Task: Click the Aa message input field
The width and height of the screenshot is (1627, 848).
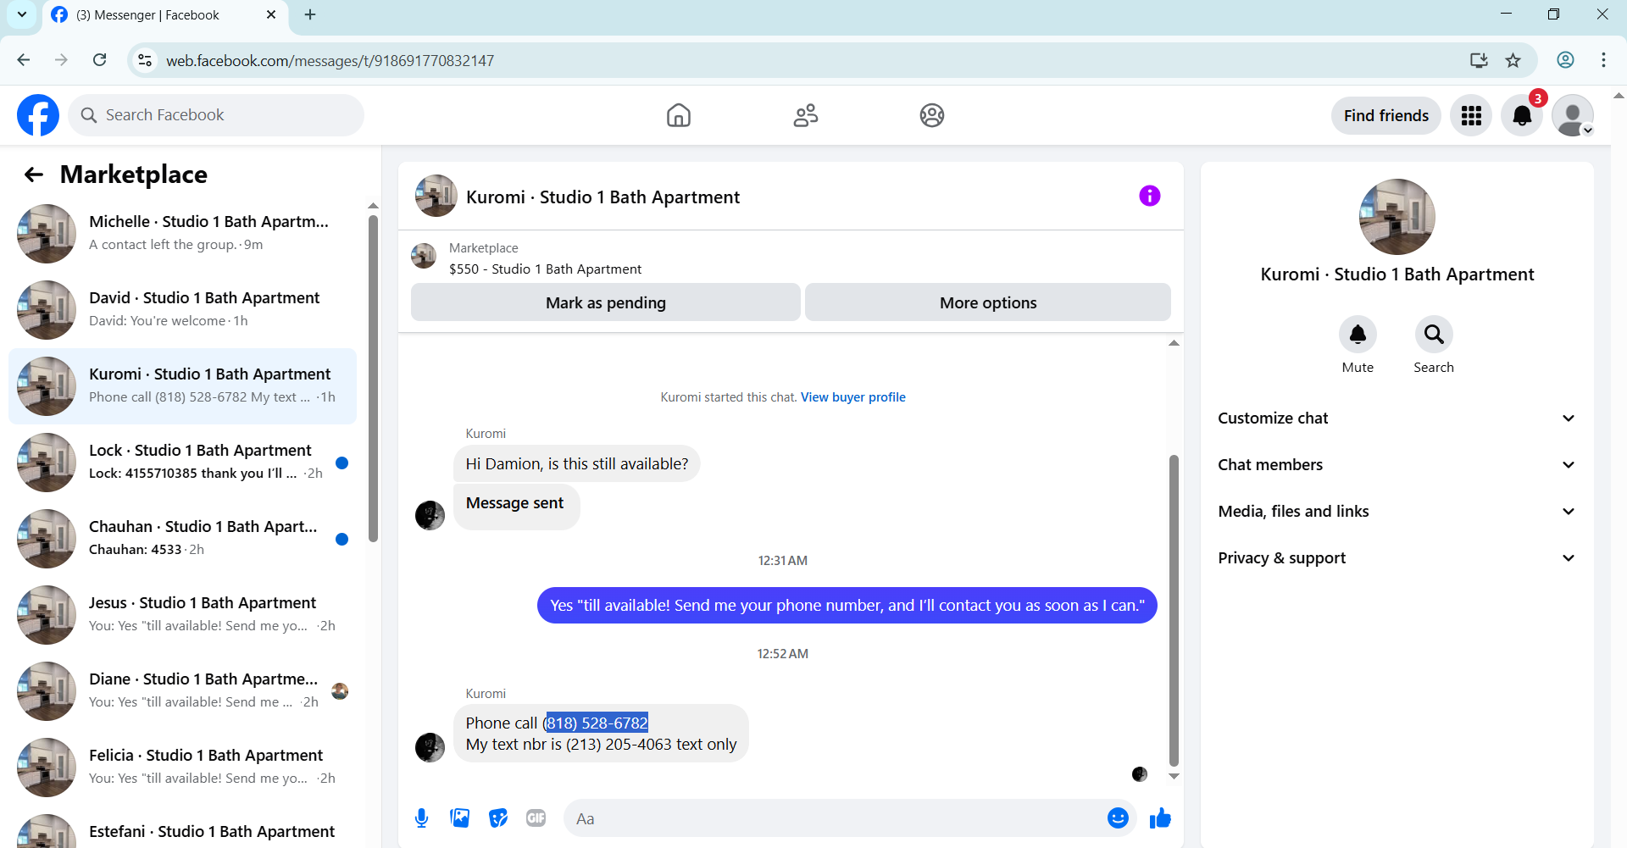Action: (x=835, y=818)
